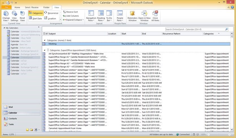Sort by Start column header

click(x=131, y=34)
